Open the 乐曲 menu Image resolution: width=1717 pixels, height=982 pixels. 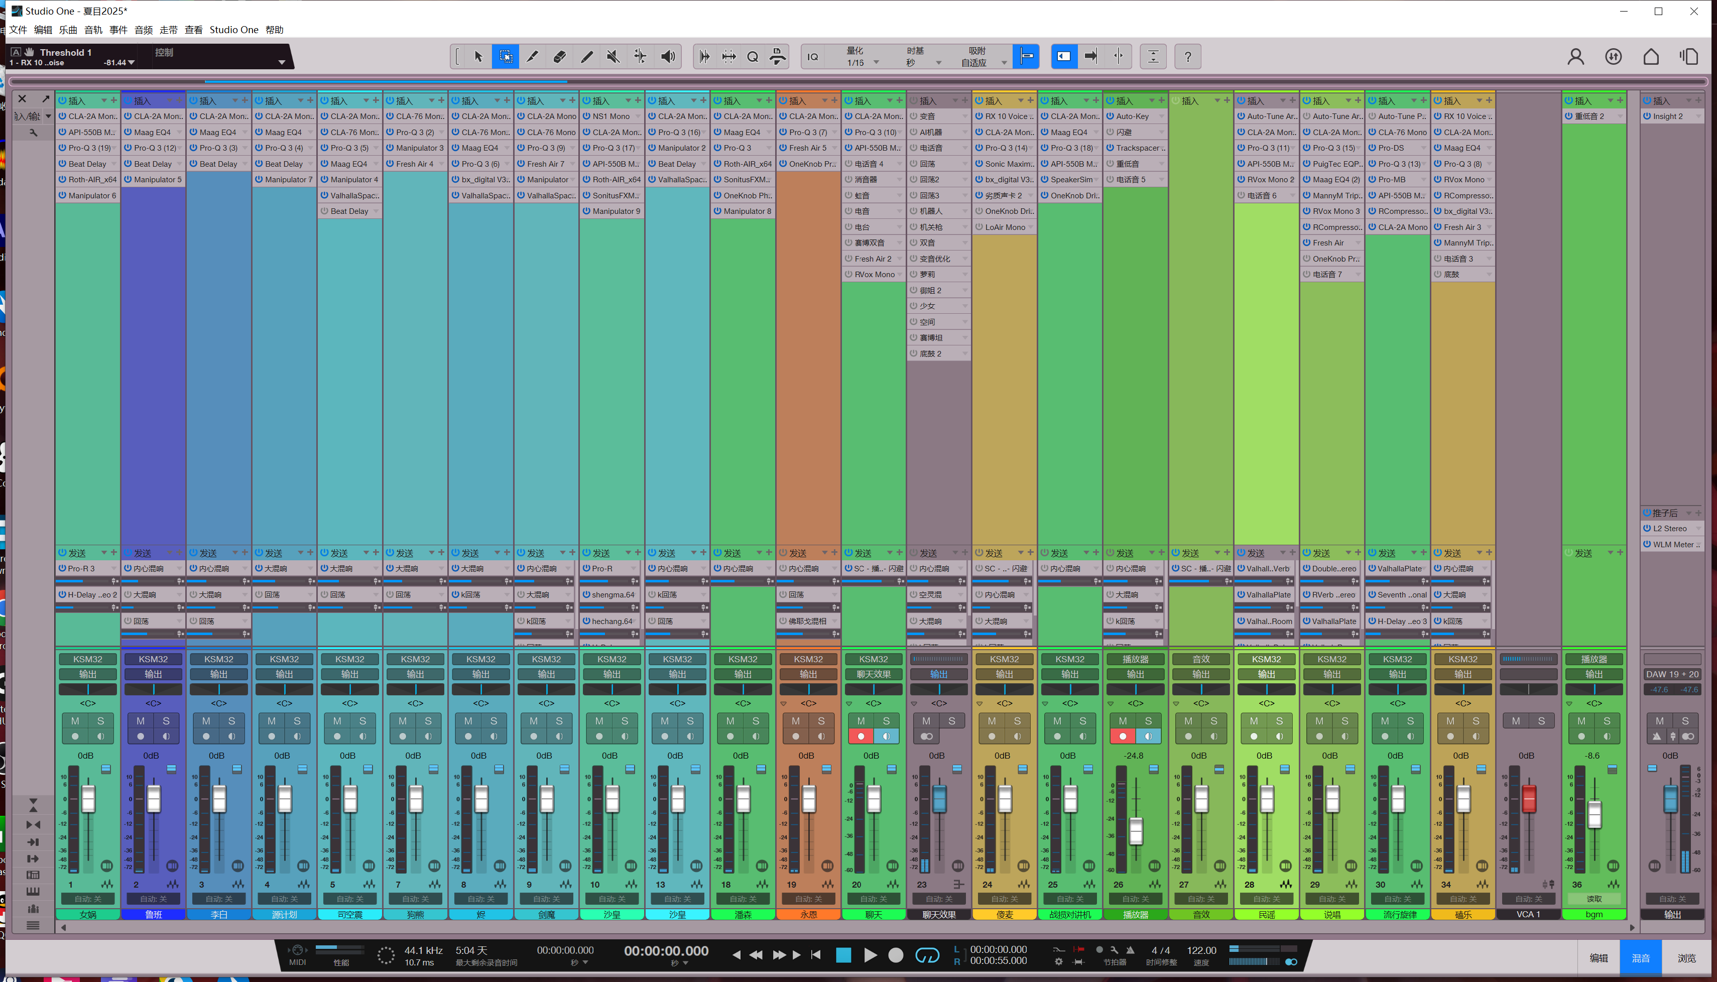tap(68, 30)
